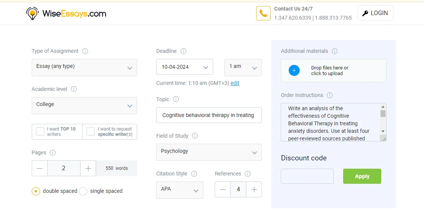Click the Contact Us 24/7 text
This screenshot has width=424, height=220.
pyautogui.click(x=293, y=9)
